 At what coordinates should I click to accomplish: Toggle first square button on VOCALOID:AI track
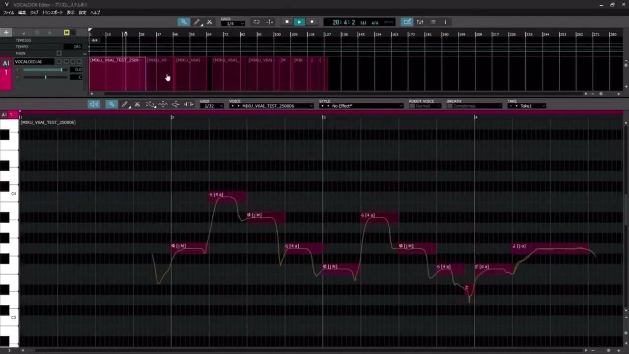59,61
